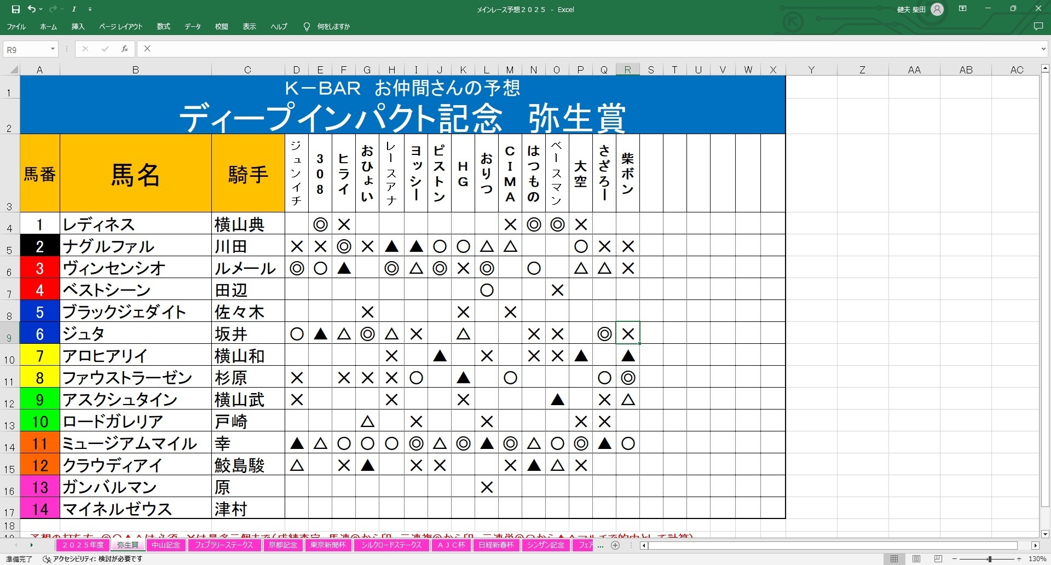Switch to Page Layout view icon
Viewport: 1051px width, 565px height.
point(916,559)
